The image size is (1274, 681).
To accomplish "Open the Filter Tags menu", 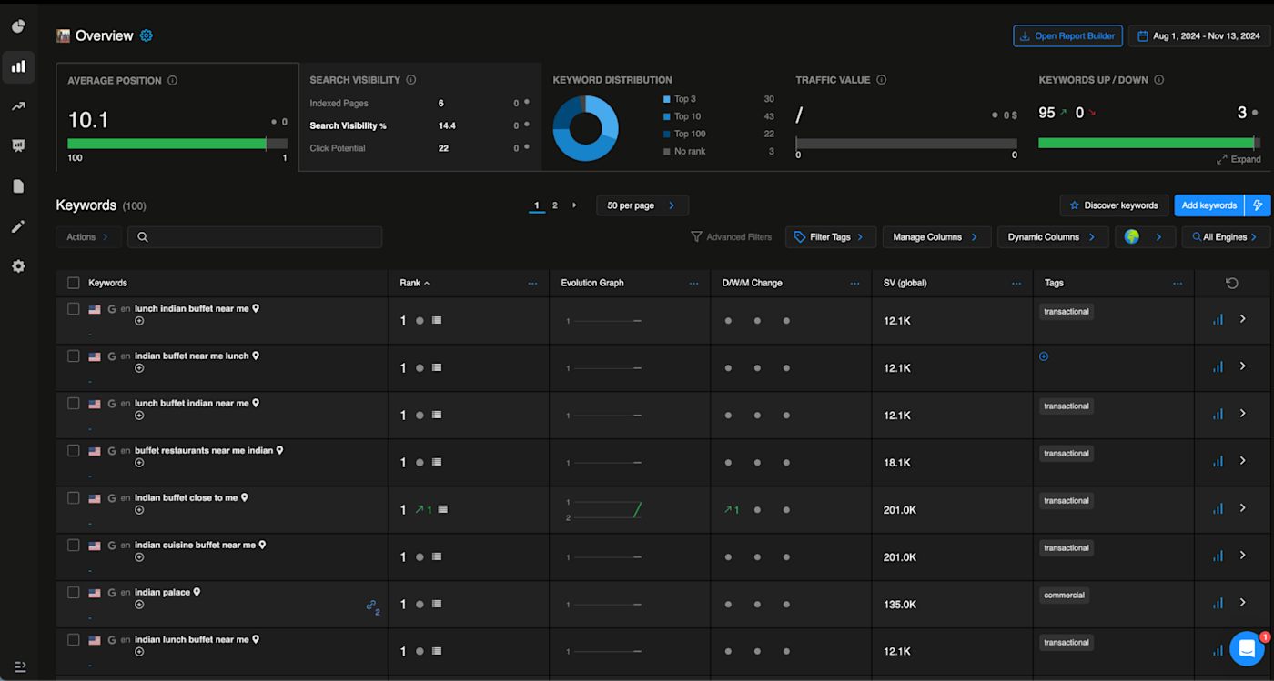I will (x=830, y=237).
